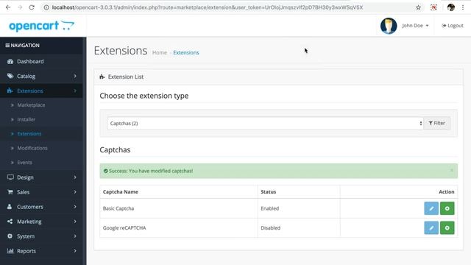Click the browser forward arrow

tap(20, 7)
